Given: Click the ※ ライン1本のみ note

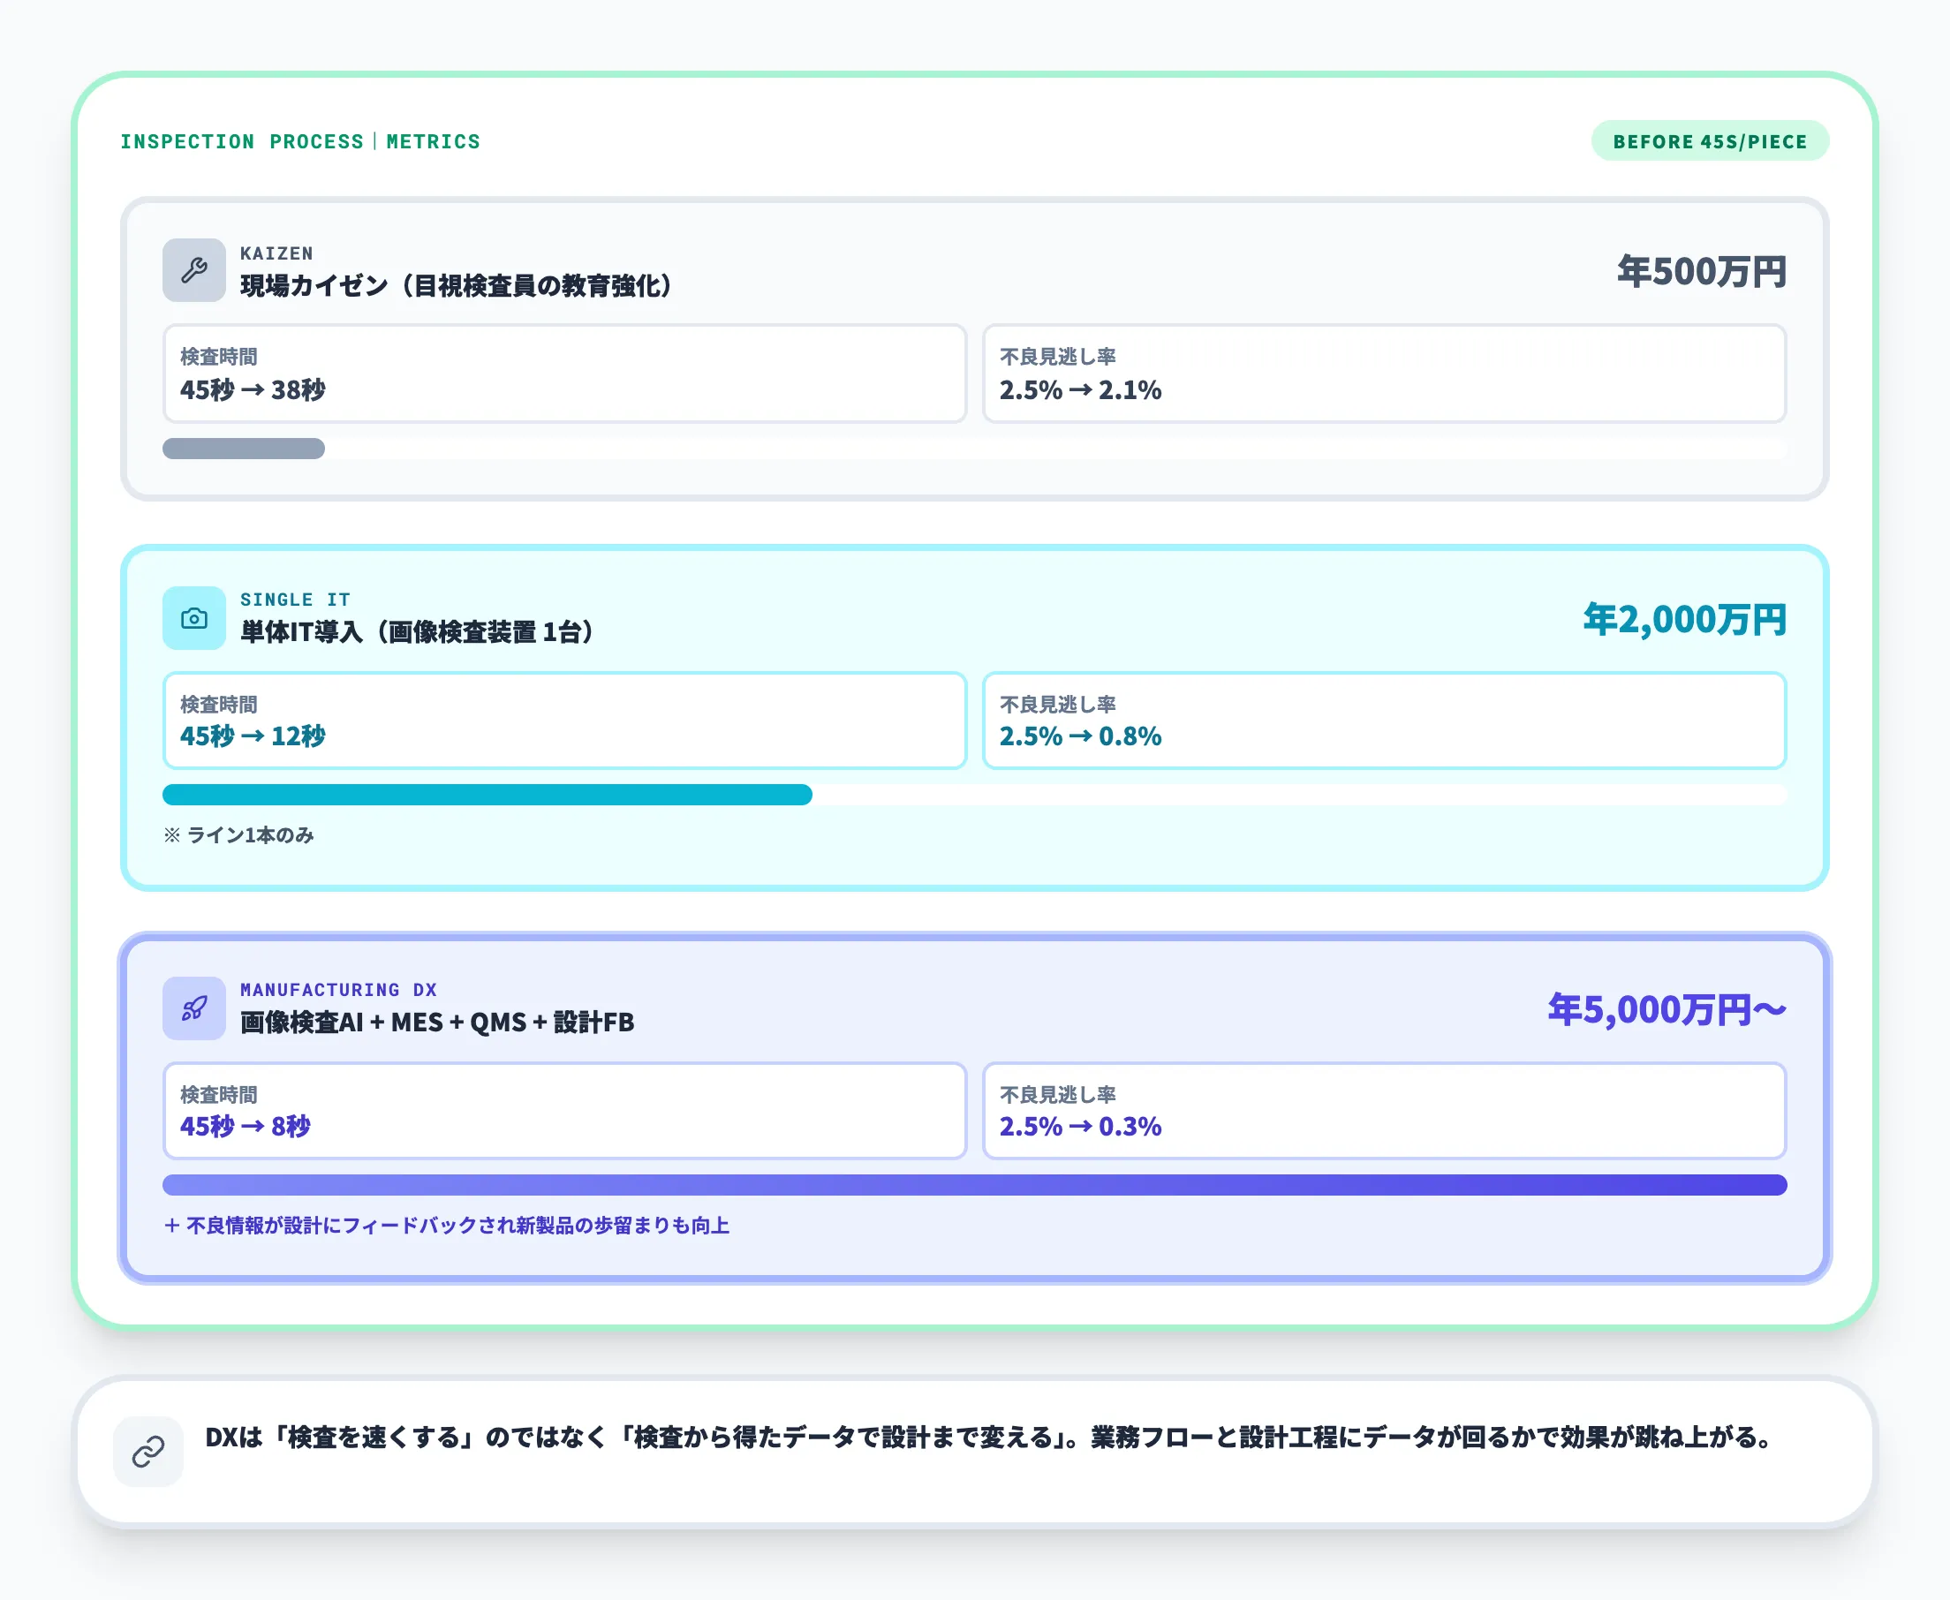Looking at the screenshot, I should click(x=238, y=835).
